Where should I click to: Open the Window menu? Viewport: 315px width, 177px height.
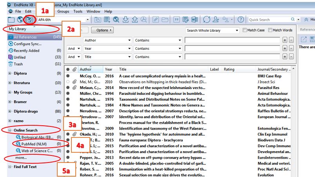click(x=93, y=11)
